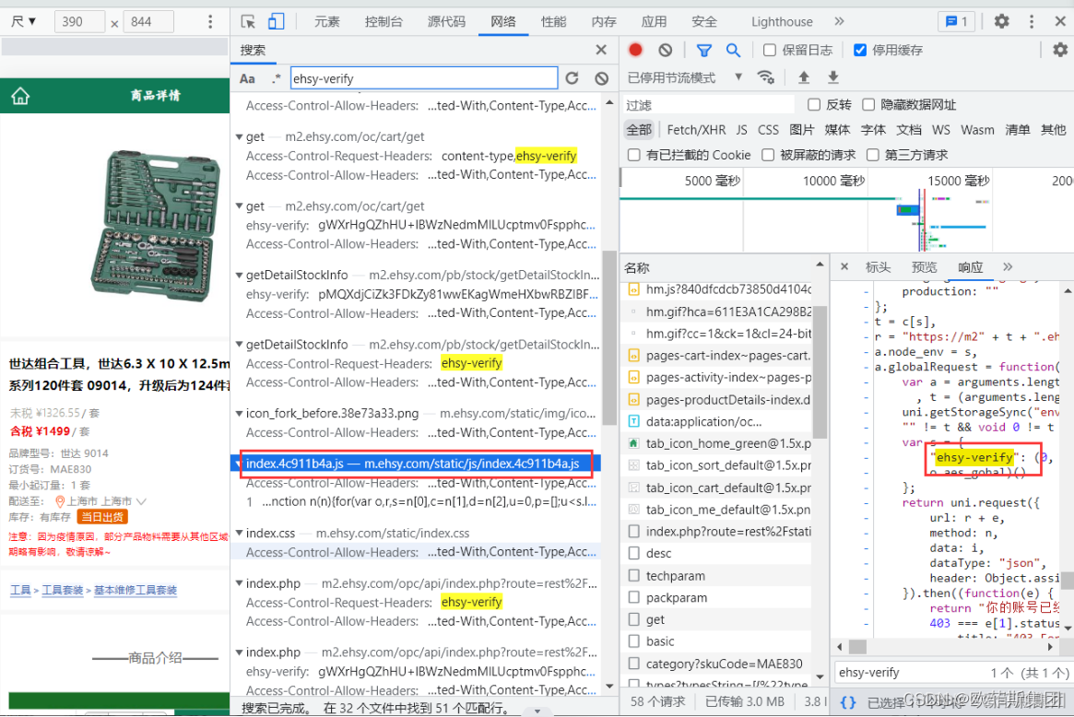Select the techparam request row
This screenshot has width=1074, height=717.
click(x=717, y=576)
